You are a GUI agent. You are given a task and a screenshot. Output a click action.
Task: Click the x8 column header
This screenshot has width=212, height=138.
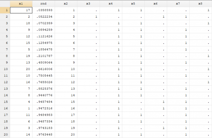[200, 4]
